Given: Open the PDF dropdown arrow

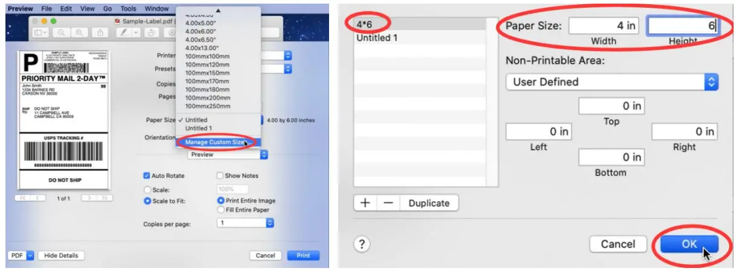Looking at the screenshot, I should (x=30, y=255).
